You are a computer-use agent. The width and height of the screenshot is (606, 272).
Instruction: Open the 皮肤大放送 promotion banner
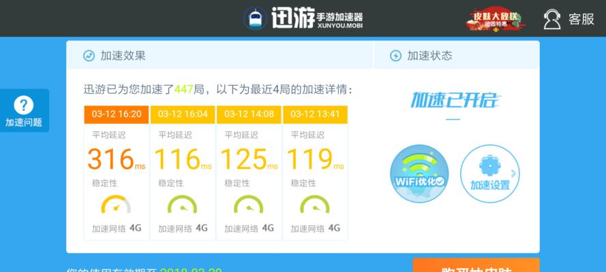pos(496,19)
